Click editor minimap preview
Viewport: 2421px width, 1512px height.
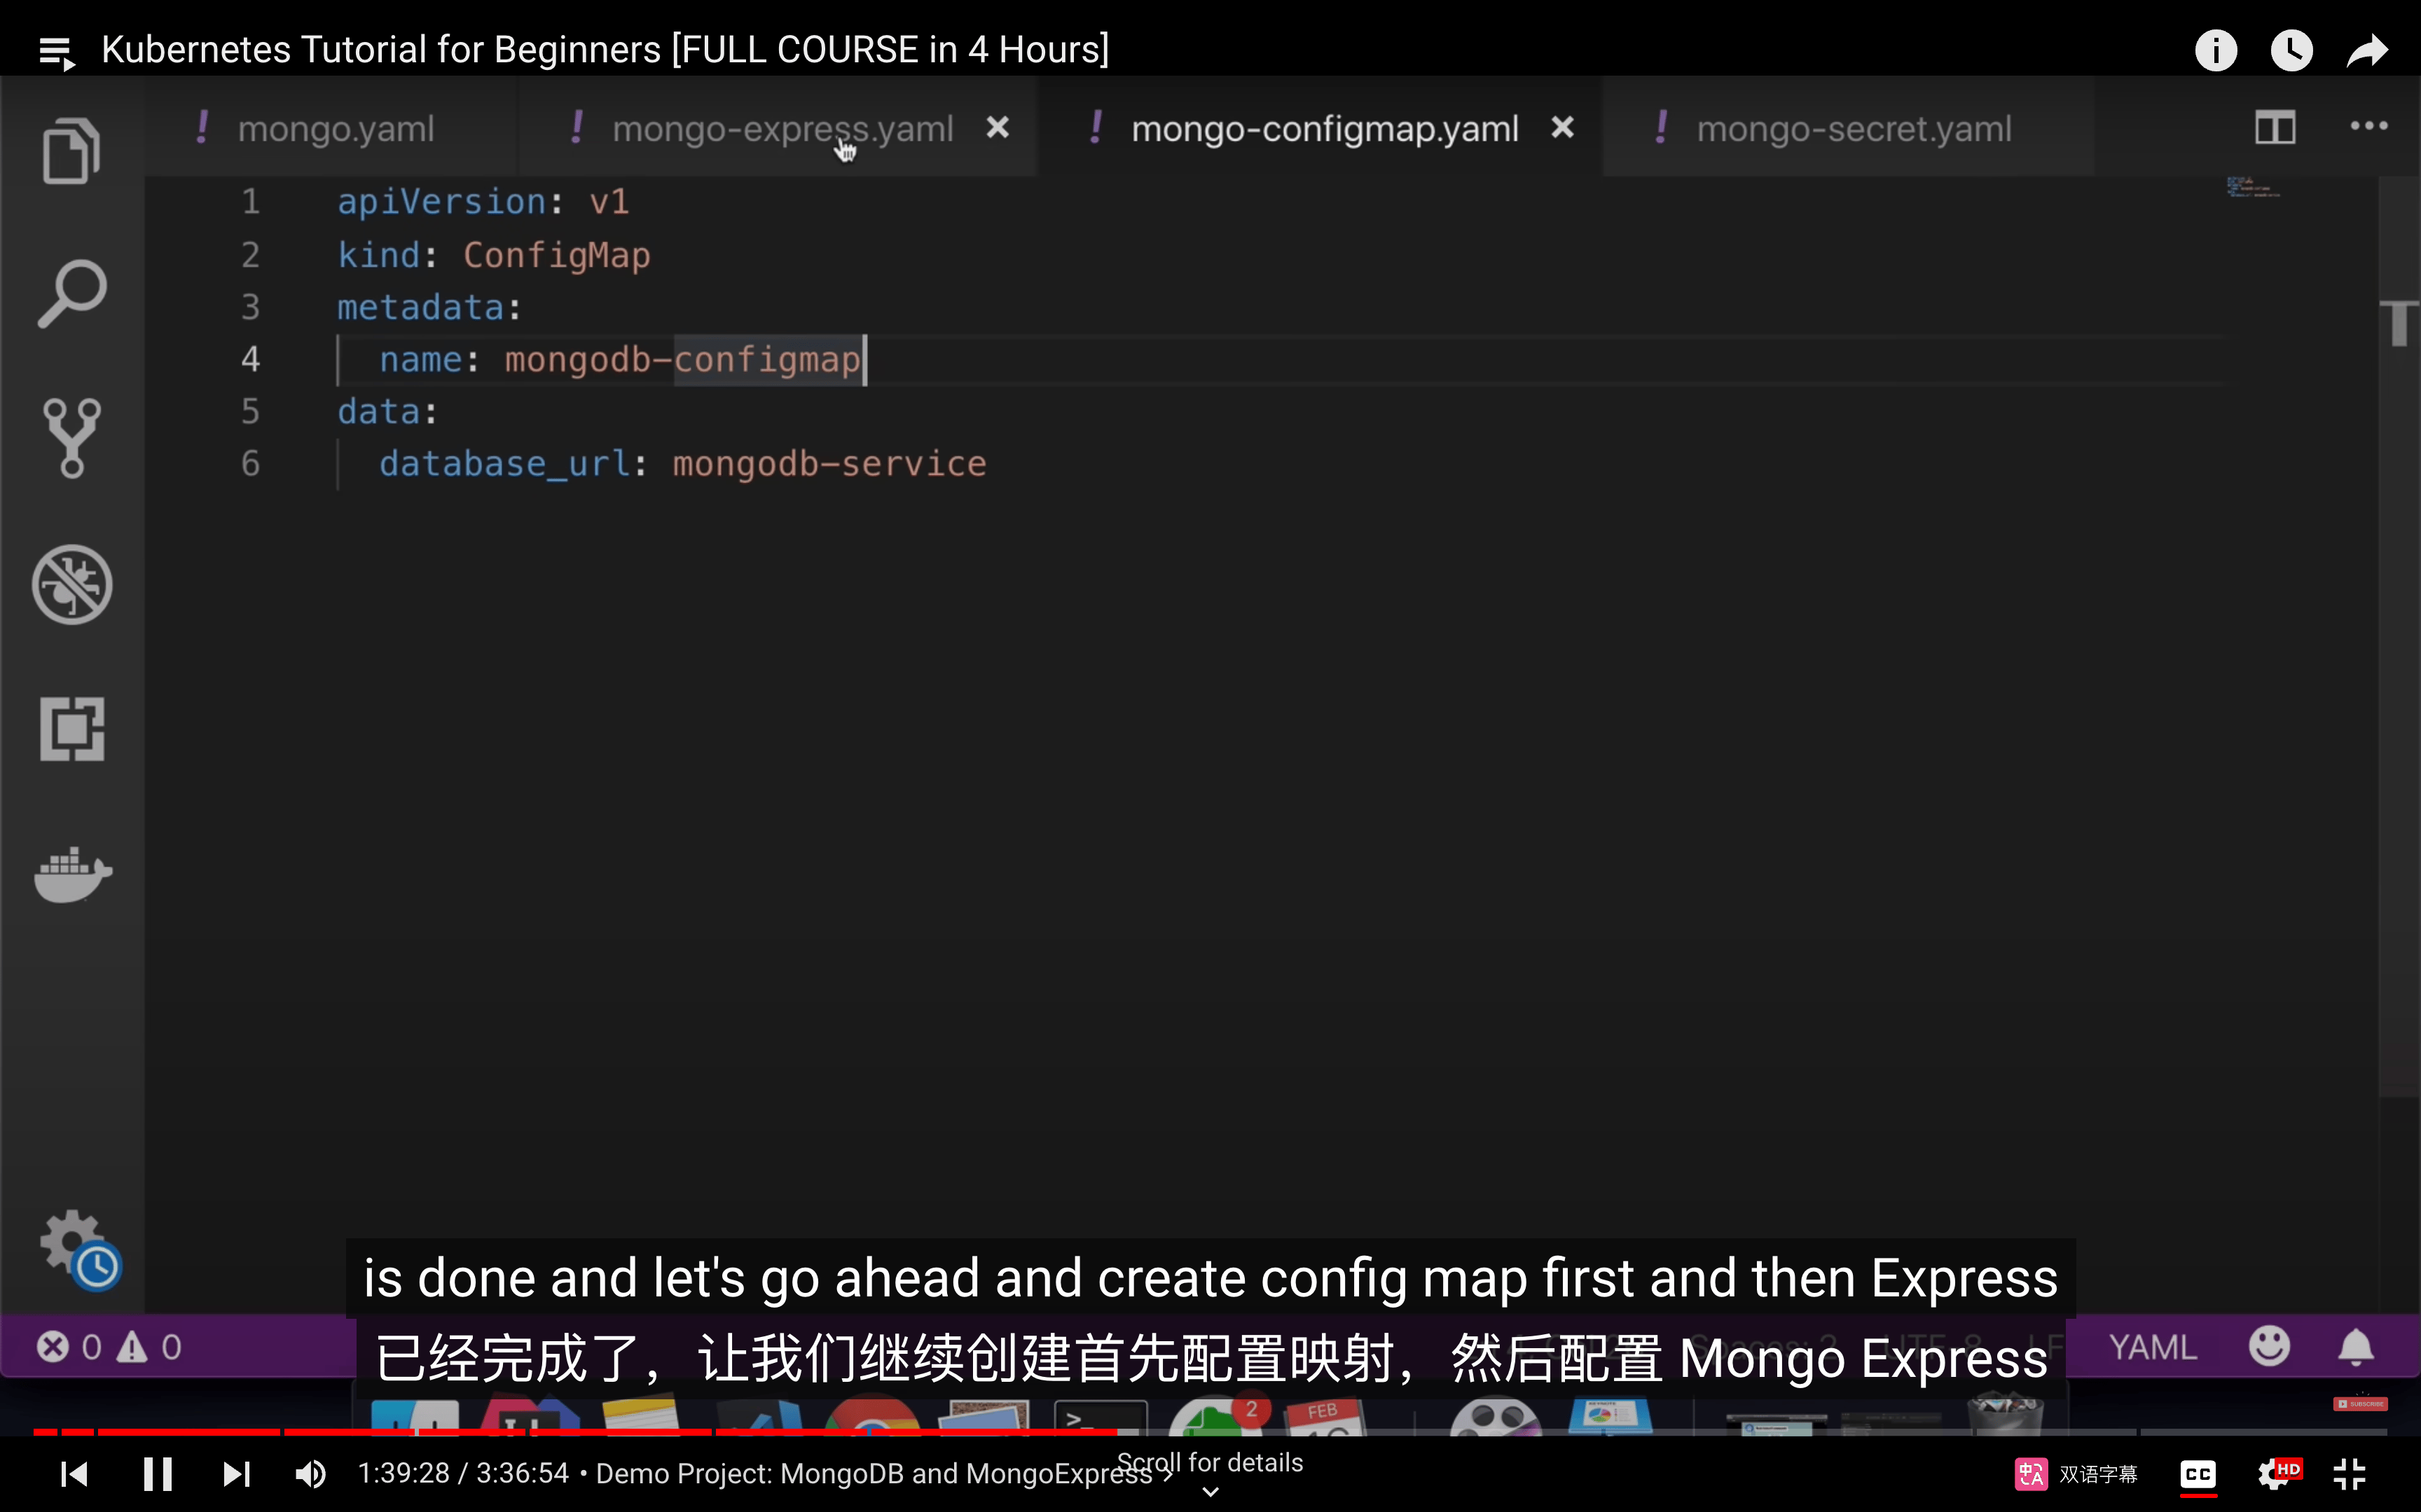point(2253,188)
